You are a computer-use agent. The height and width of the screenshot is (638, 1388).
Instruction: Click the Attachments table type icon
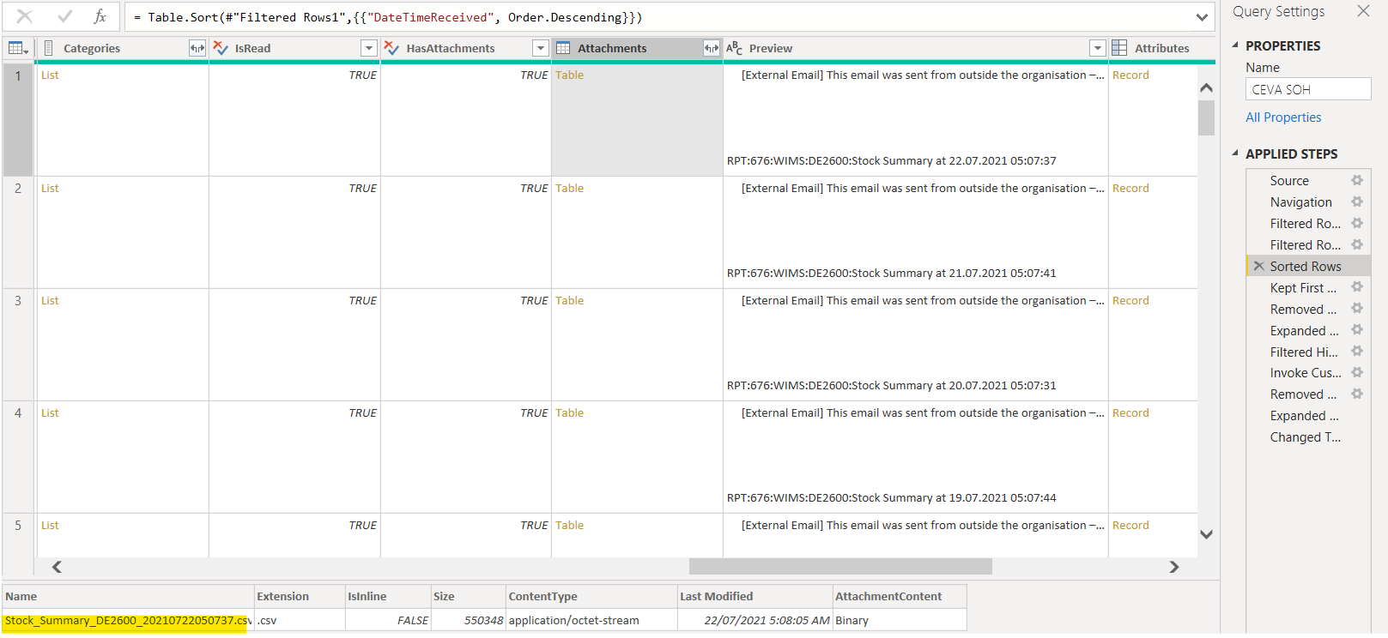pyautogui.click(x=563, y=48)
